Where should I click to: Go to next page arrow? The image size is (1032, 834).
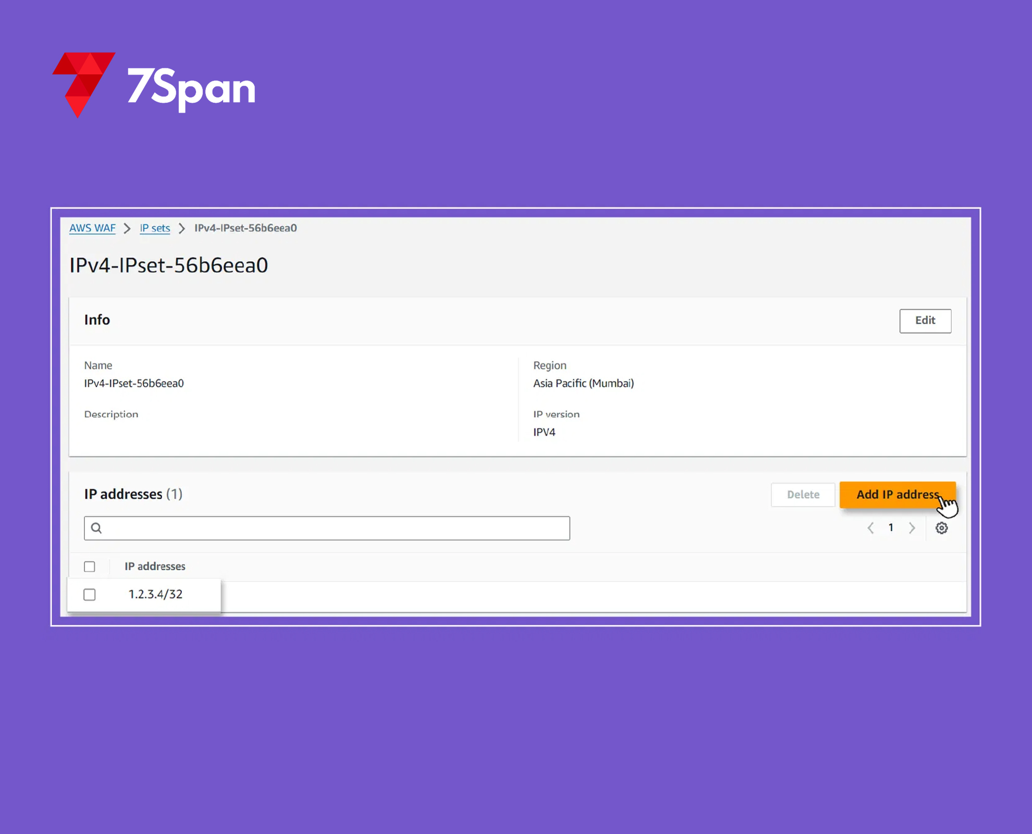[912, 528]
